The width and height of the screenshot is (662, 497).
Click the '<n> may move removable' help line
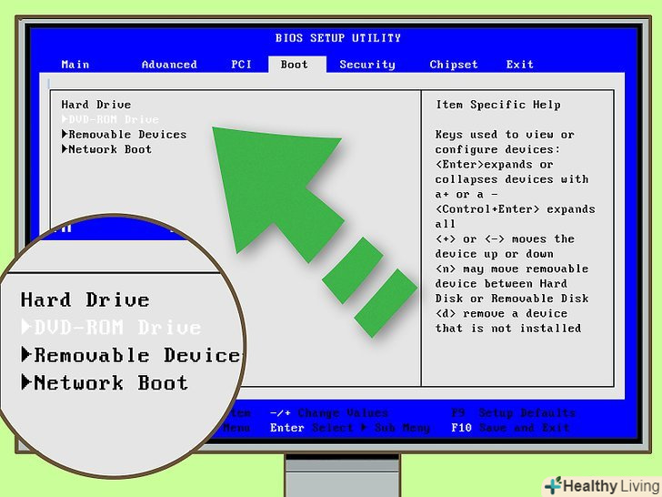tap(512, 269)
